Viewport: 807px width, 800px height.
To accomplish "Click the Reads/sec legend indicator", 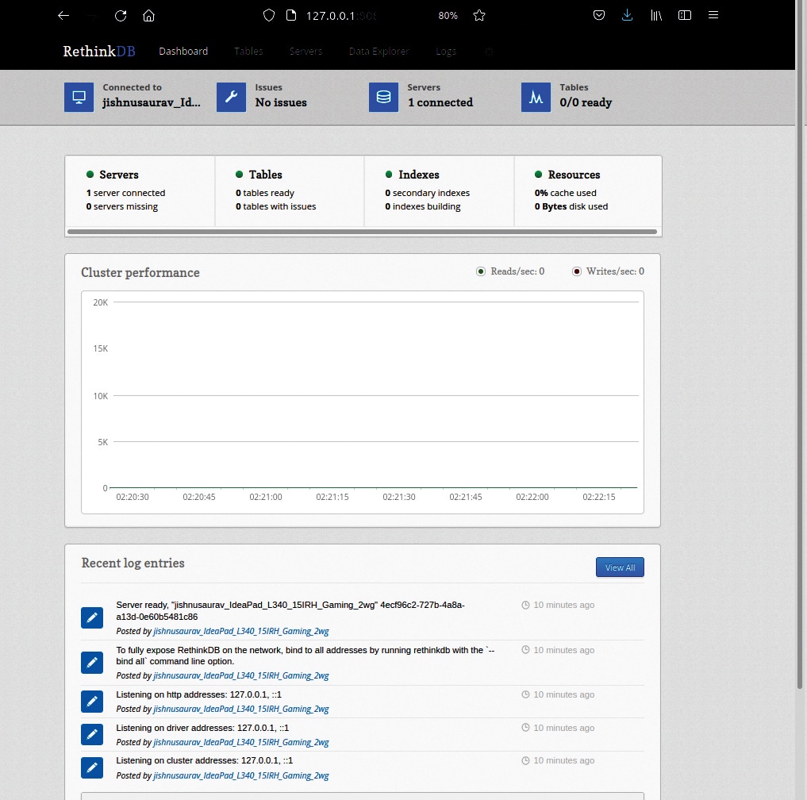I will point(480,271).
